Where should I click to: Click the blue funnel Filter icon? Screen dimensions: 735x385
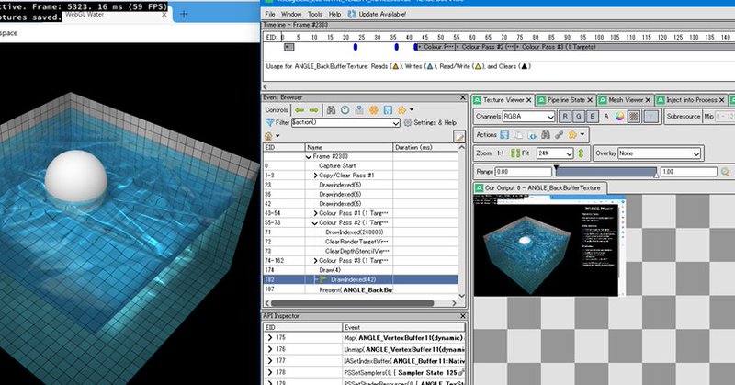click(x=269, y=122)
